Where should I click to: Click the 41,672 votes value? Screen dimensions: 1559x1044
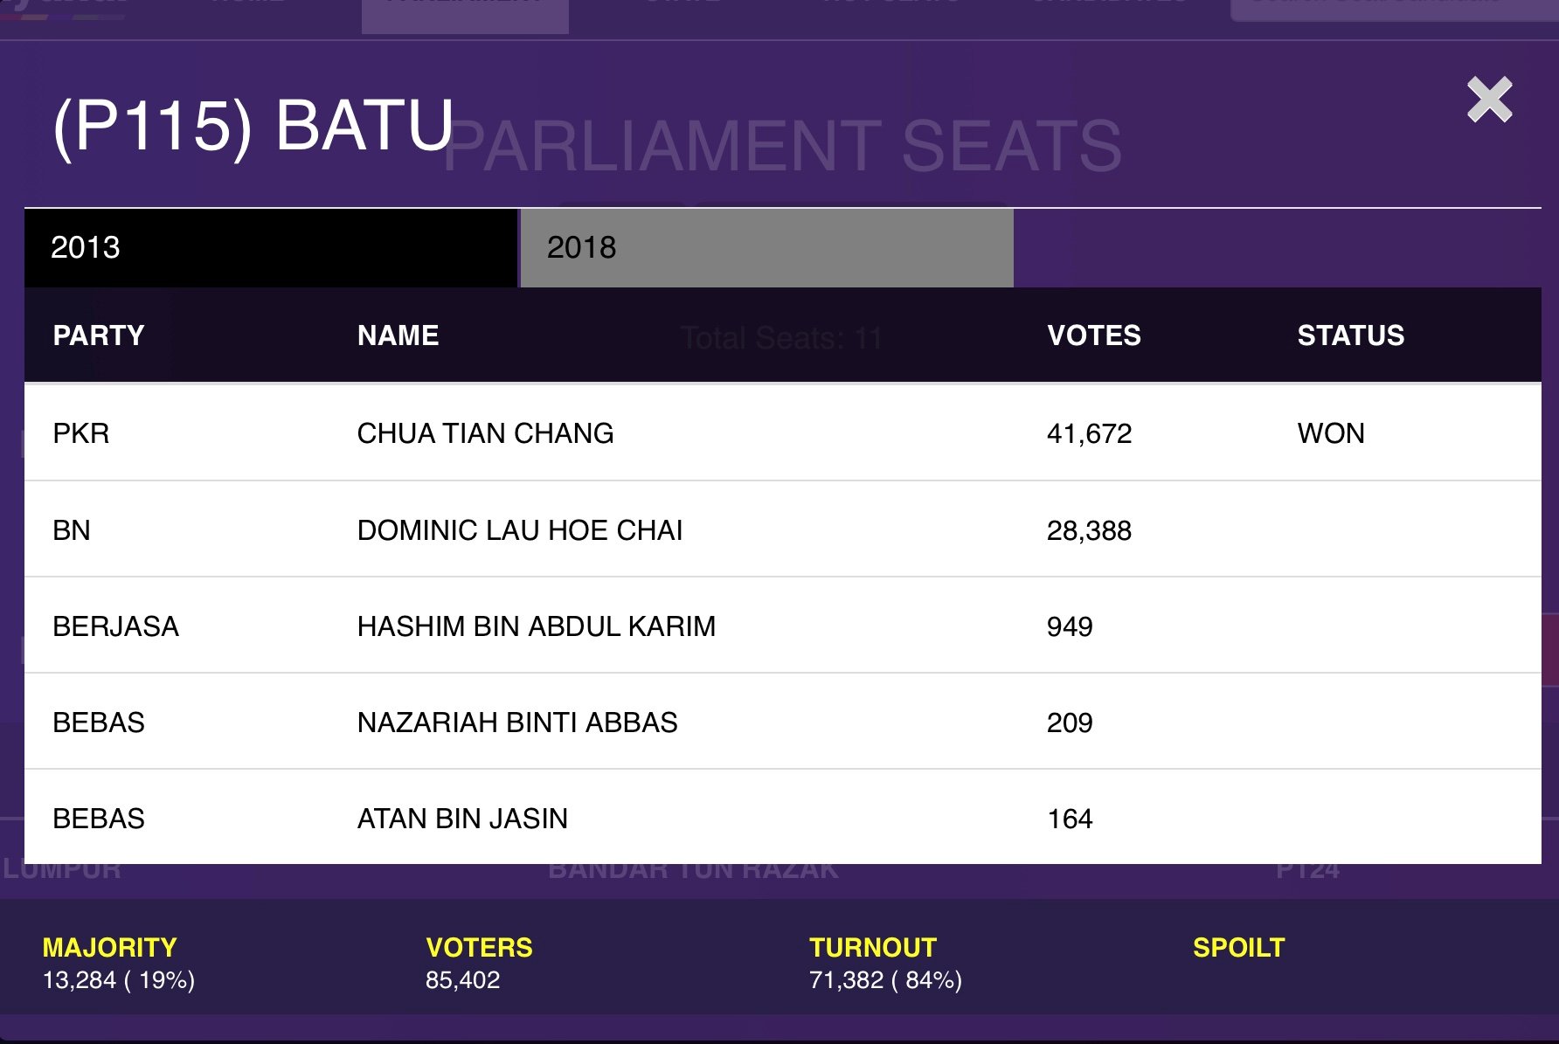click(x=1090, y=433)
